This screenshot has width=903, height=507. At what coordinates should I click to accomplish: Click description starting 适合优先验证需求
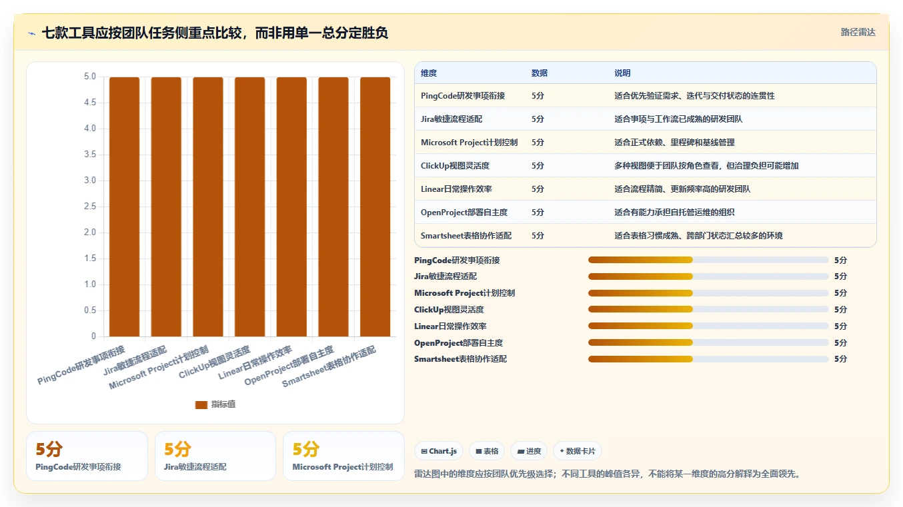[694, 96]
